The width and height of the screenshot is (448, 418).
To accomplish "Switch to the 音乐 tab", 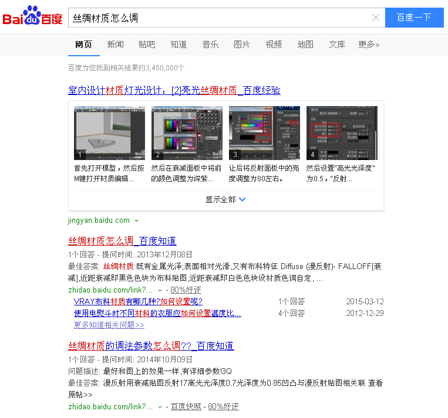I will pyautogui.click(x=211, y=45).
